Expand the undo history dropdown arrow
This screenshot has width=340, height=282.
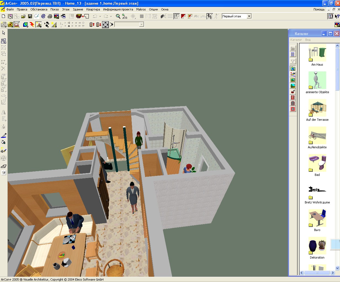coord(100,16)
